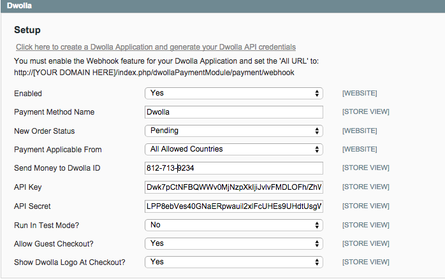This screenshot has width=445, height=279.
Task: Click the Send Money to Dwolla ID field
Action: 234,168
